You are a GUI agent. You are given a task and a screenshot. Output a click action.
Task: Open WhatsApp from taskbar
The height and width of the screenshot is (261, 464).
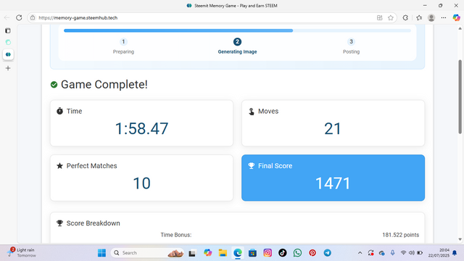297,253
